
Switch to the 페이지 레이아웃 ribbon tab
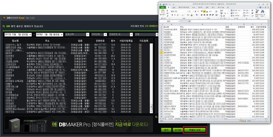[x=184, y=8]
